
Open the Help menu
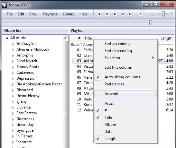pyautogui.click(x=83, y=14)
